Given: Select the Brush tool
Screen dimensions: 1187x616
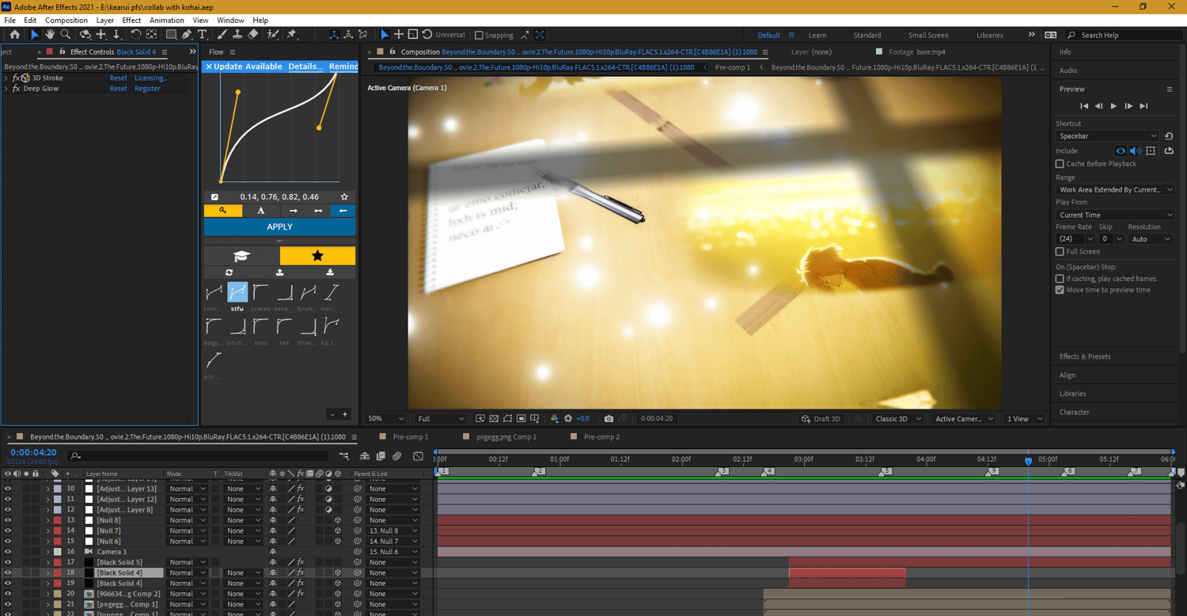Looking at the screenshot, I should click(x=222, y=35).
